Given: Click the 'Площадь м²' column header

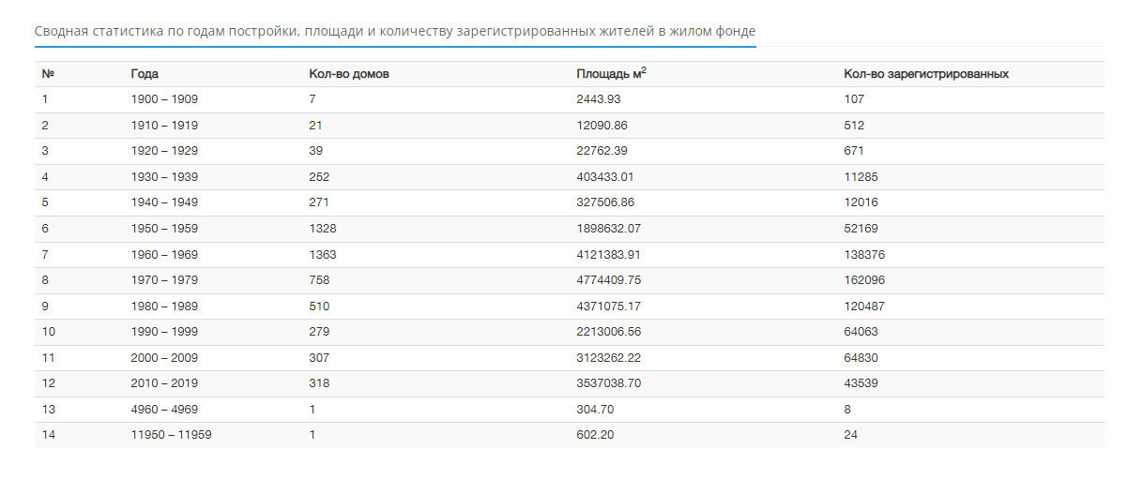Looking at the screenshot, I should click(x=611, y=74).
